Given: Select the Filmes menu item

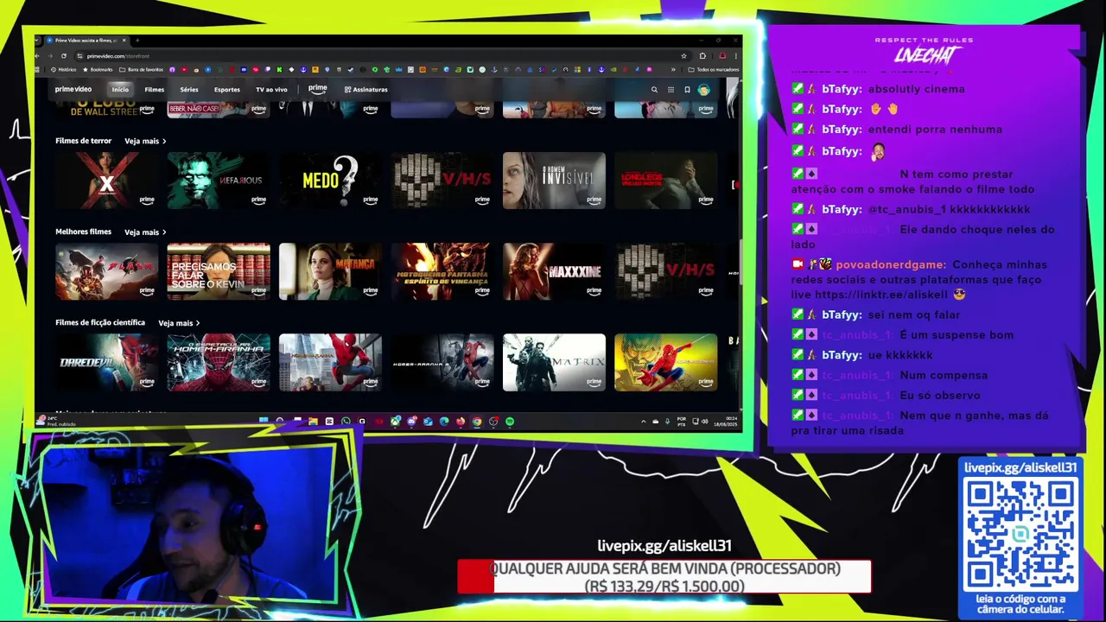Looking at the screenshot, I should point(154,89).
